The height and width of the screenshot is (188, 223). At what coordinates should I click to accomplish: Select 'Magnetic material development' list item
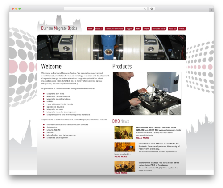click(x=62, y=112)
